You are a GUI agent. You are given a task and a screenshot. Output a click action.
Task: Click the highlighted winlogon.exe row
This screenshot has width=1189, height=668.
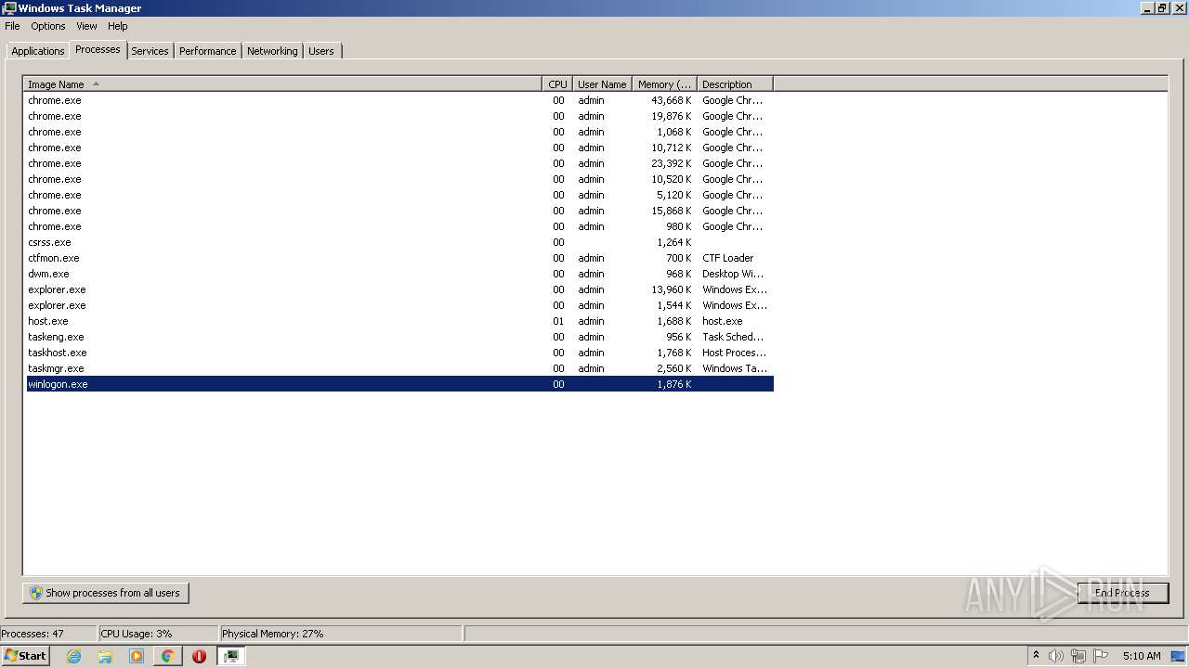pyautogui.click(x=399, y=384)
